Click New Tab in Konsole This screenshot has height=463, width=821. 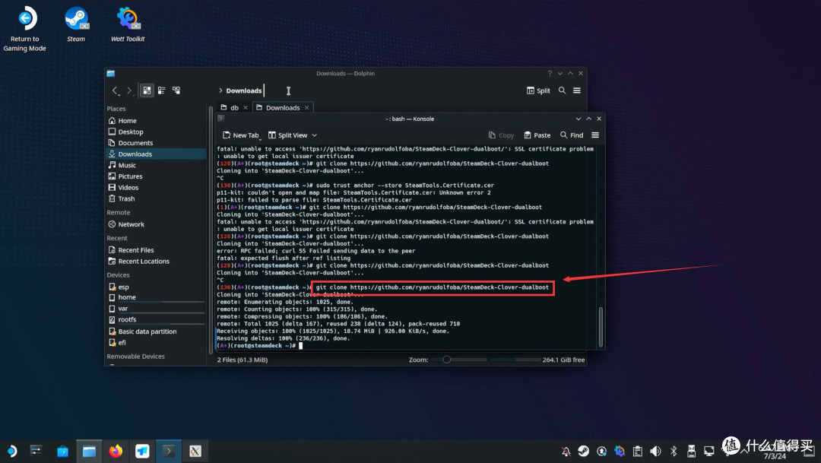pos(240,135)
